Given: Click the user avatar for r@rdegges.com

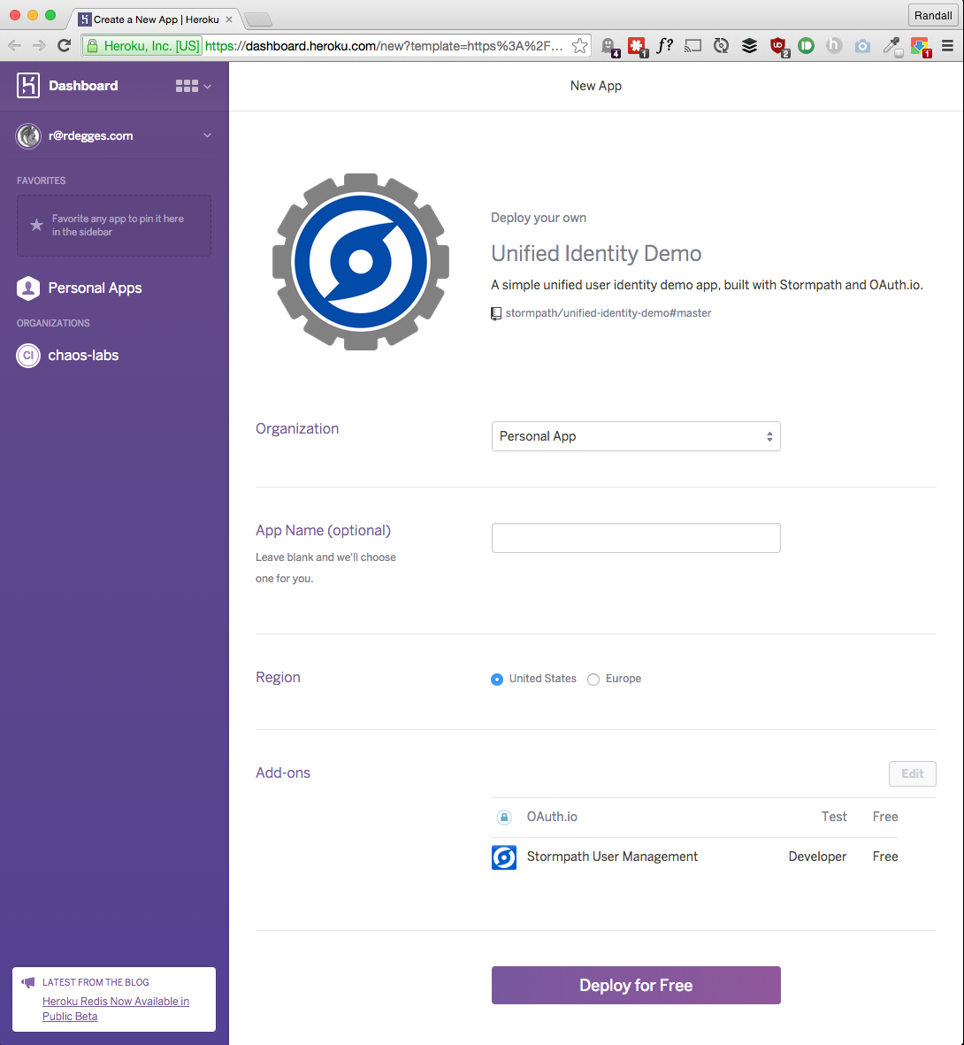Looking at the screenshot, I should click(x=28, y=136).
